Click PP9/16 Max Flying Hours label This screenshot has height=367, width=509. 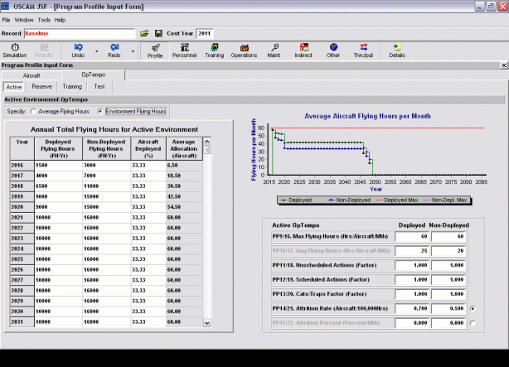coord(330,236)
